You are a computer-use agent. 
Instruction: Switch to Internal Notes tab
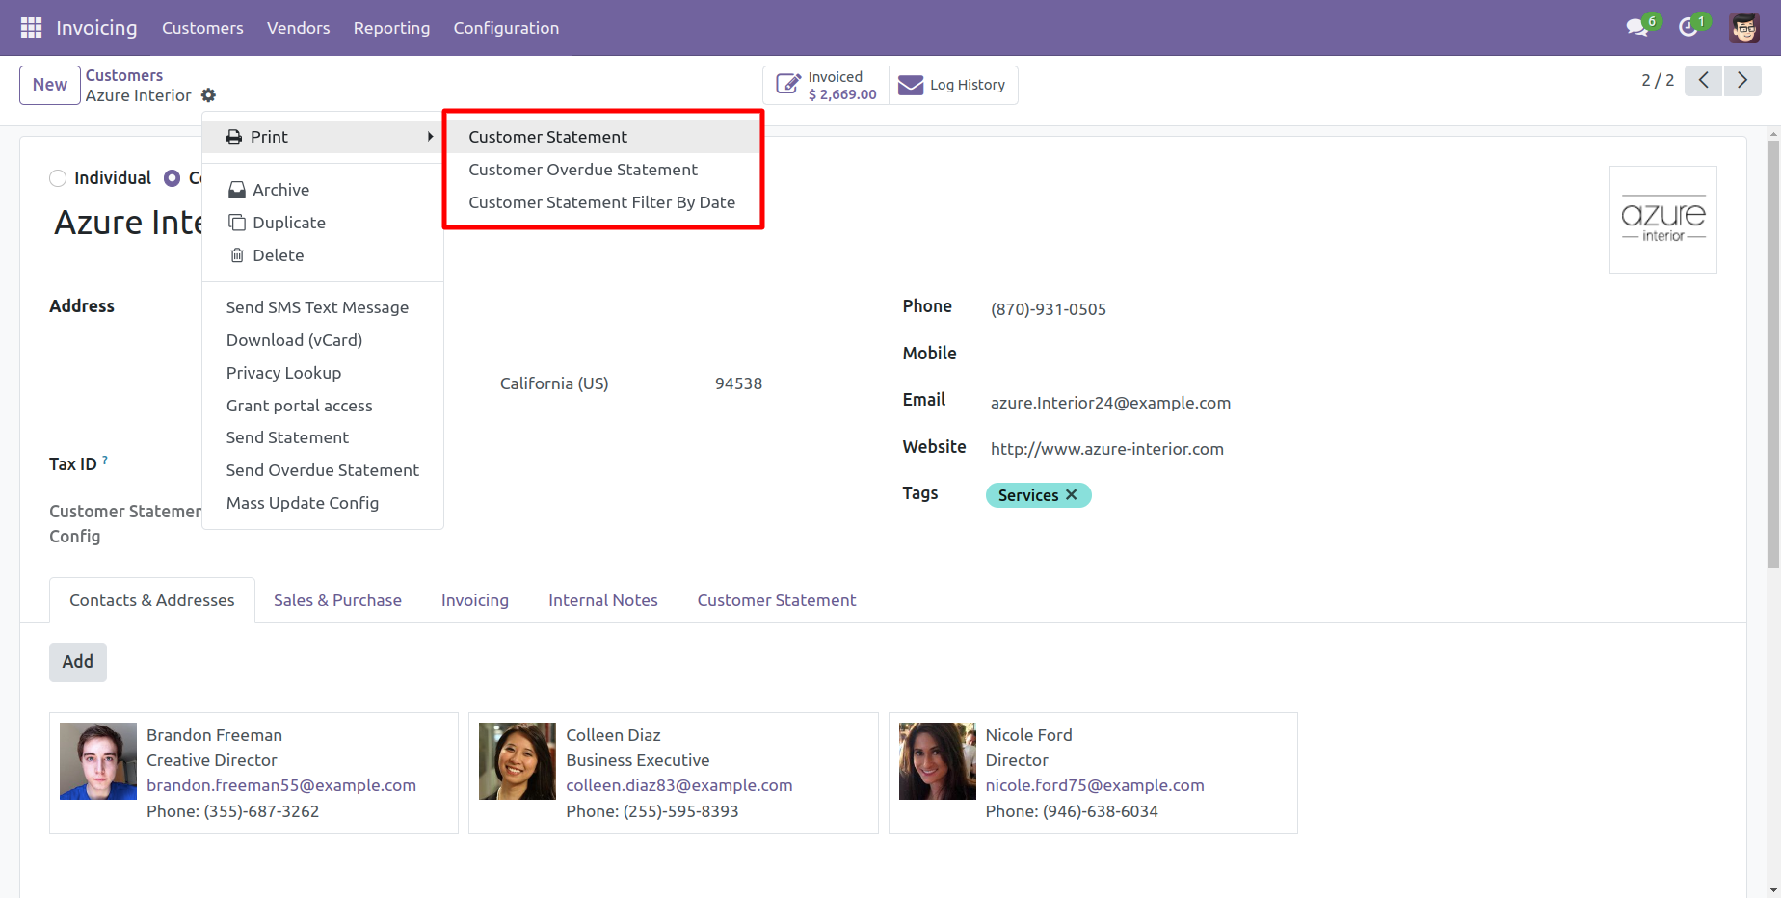pos(603,600)
